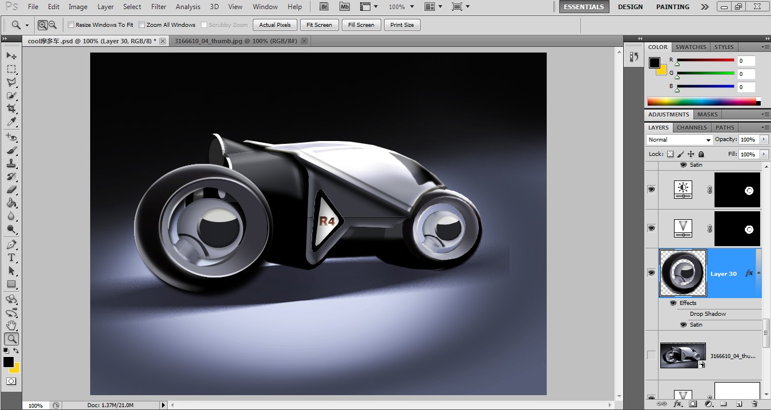Viewport: 771px width, 410px height.
Task: Select the Paint Bucket tool
Action: [x=11, y=203]
